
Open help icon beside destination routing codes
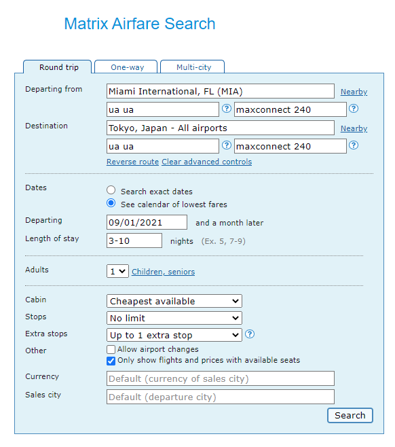point(227,145)
